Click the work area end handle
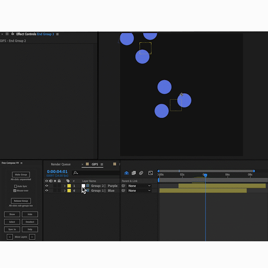Image resolution: width=268 pixels, height=268 pixels. (x=254, y=171)
